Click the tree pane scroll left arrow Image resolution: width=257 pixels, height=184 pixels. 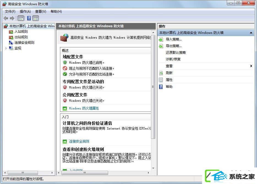5,173
